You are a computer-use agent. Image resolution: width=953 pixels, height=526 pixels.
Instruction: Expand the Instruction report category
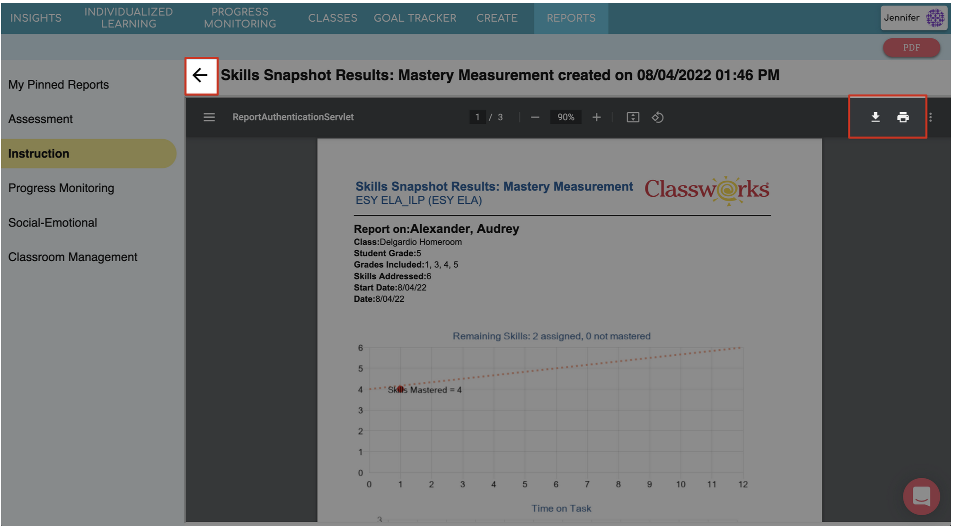[x=38, y=153]
